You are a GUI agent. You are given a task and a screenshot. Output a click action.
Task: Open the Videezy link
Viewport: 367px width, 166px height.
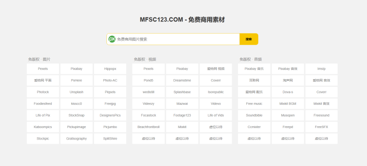[148, 104]
